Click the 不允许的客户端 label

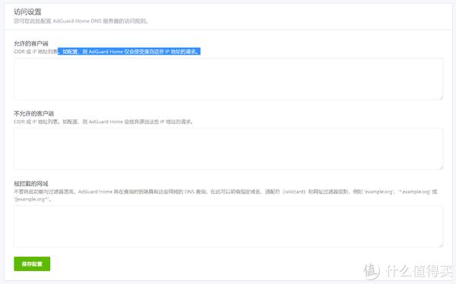pos(33,113)
